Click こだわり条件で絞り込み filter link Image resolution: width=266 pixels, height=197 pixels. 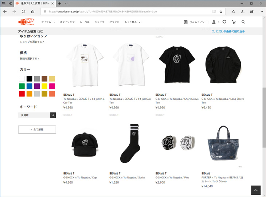228,31
